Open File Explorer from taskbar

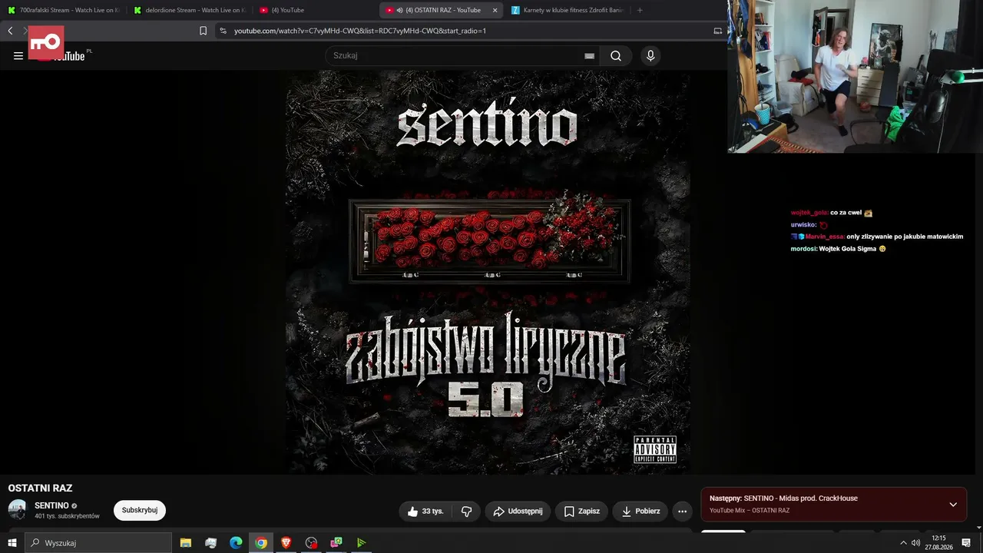(186, 543)
